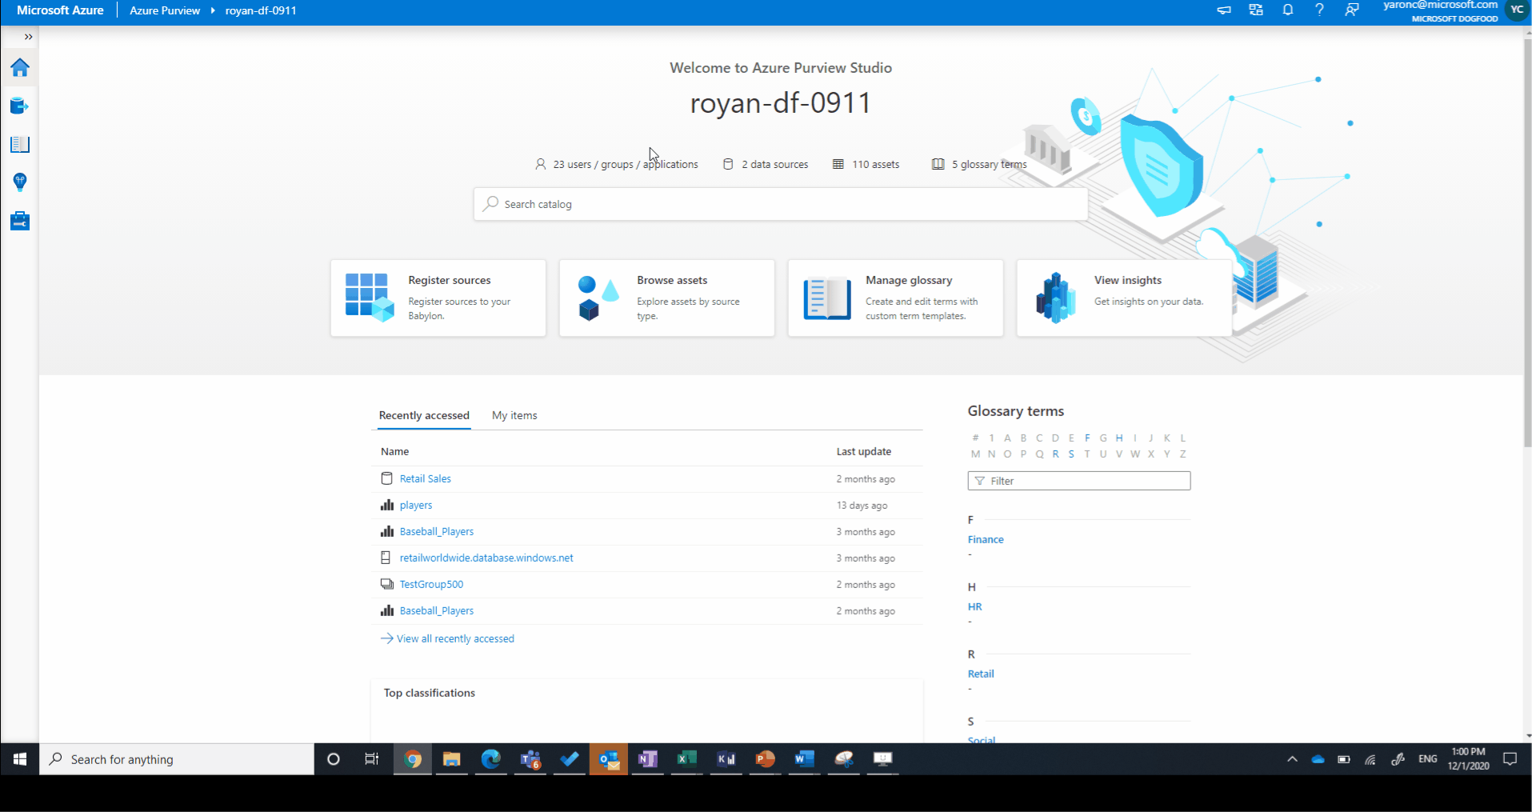Open Management center toolbox icon

pos(19,221)
